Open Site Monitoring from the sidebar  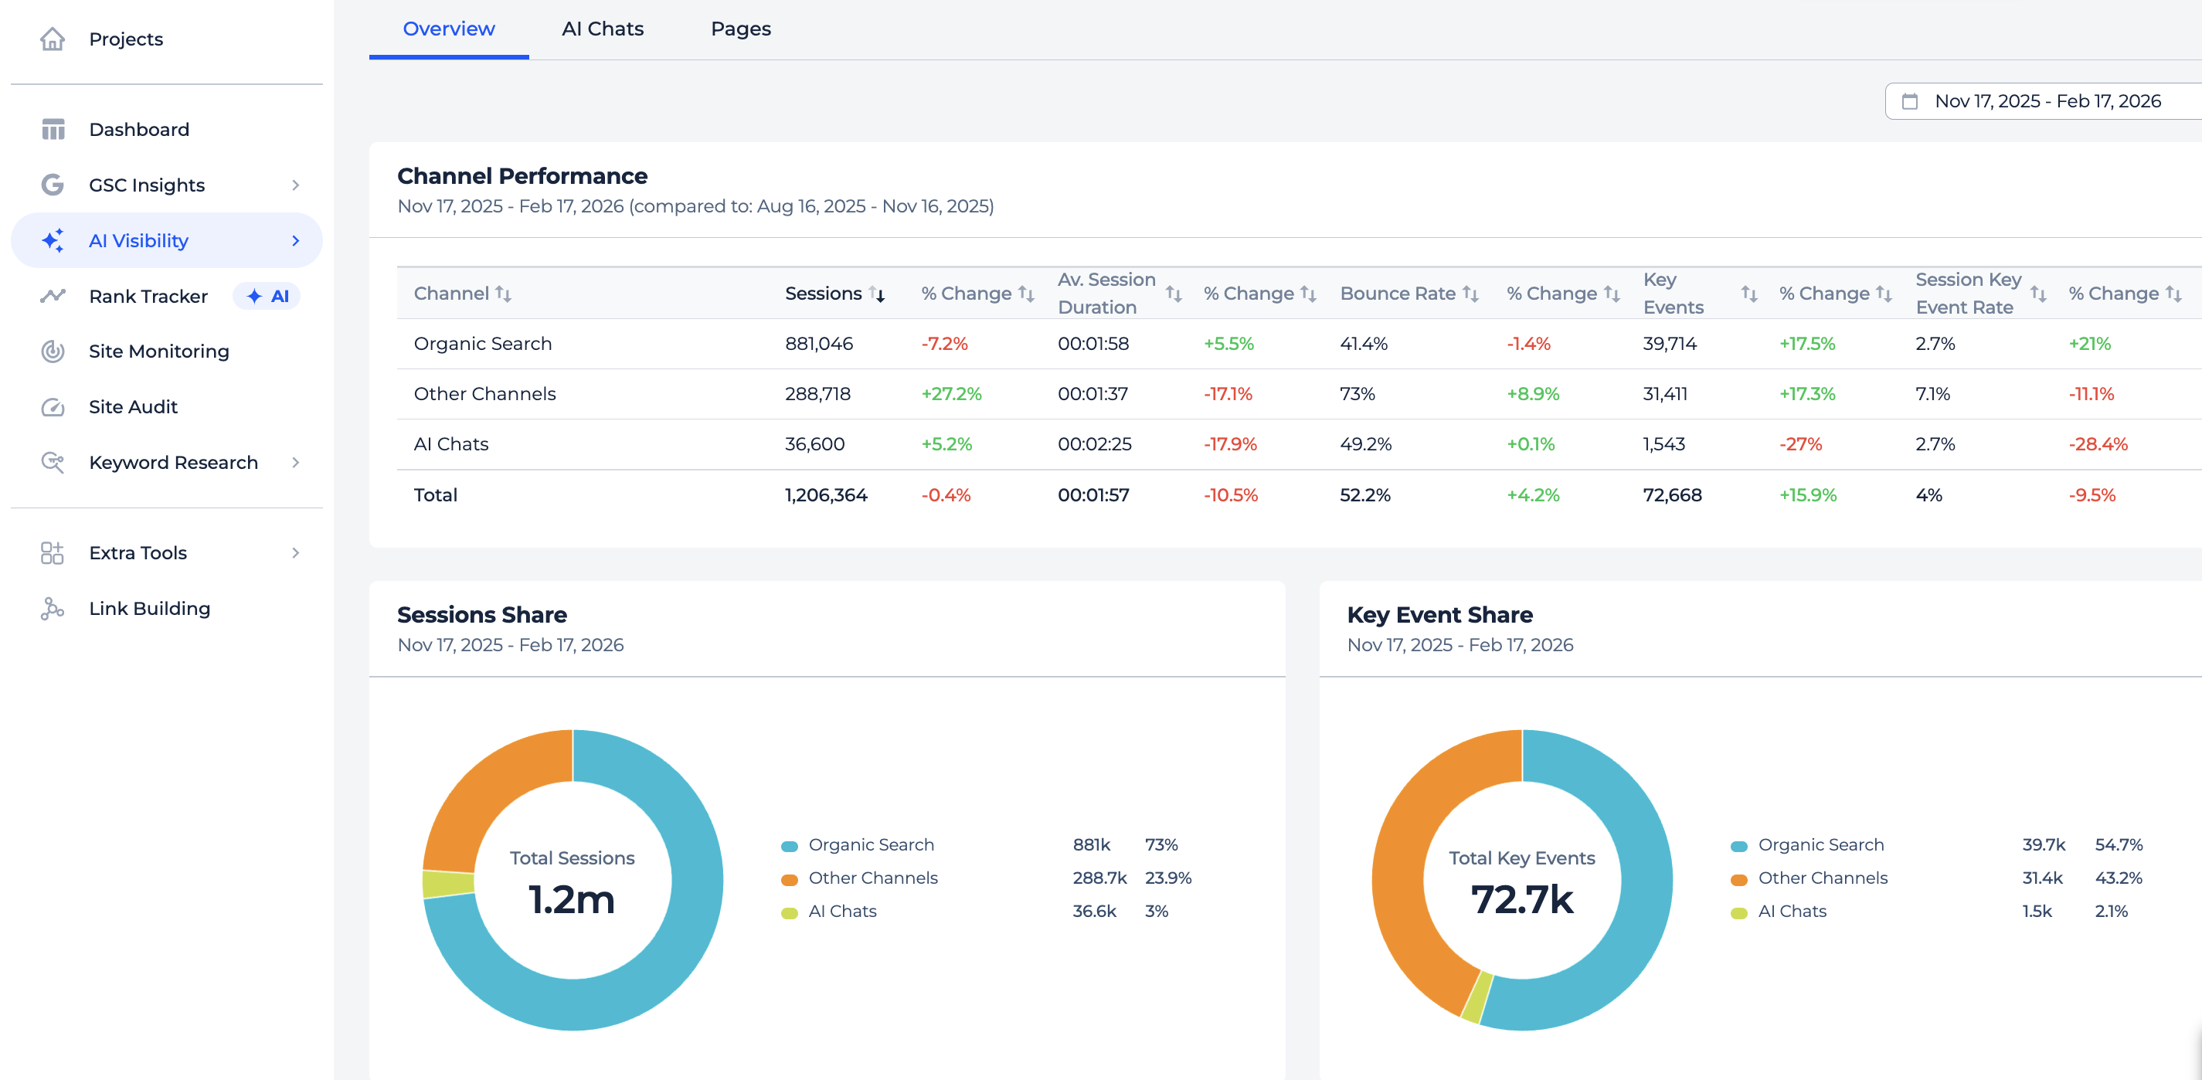(52, 352)
